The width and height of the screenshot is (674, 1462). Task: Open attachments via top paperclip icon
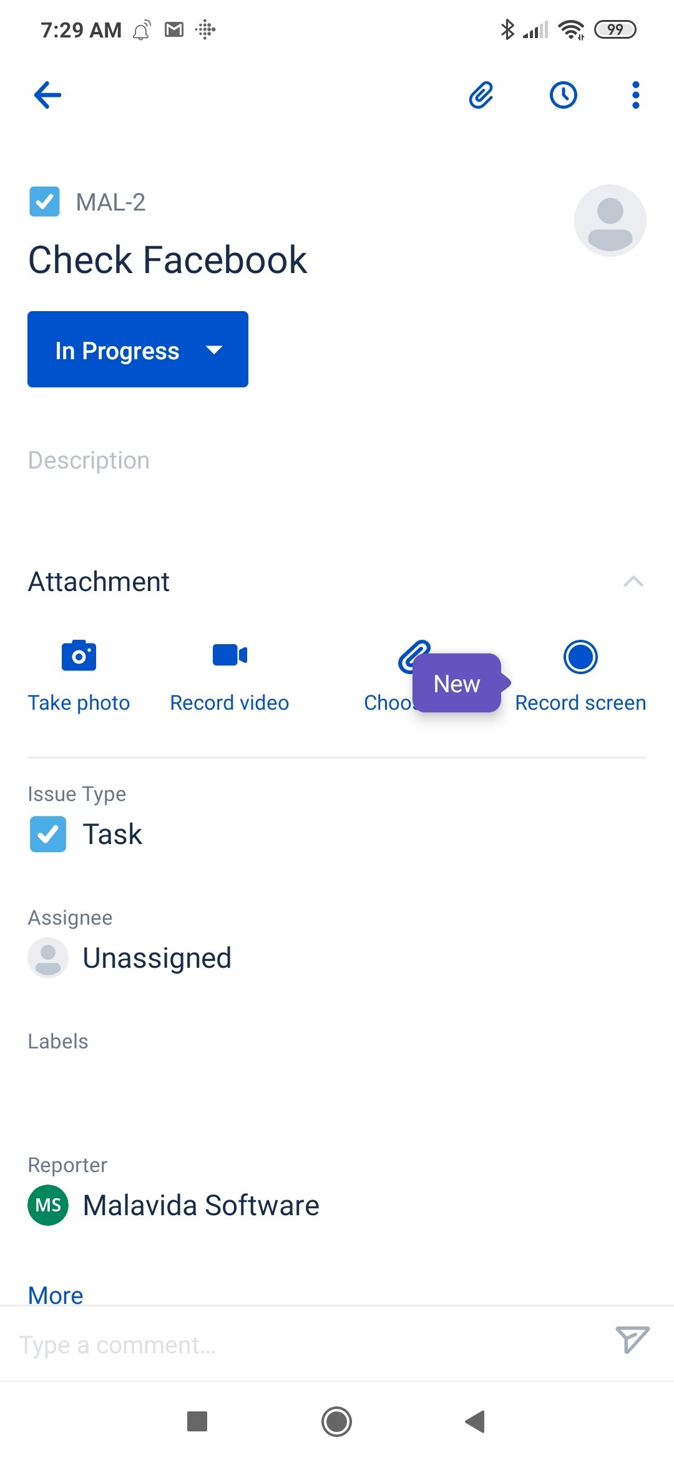point(481,95)
